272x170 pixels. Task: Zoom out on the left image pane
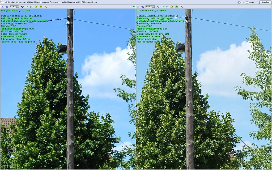pyautogui.click(x=7, y=7)
